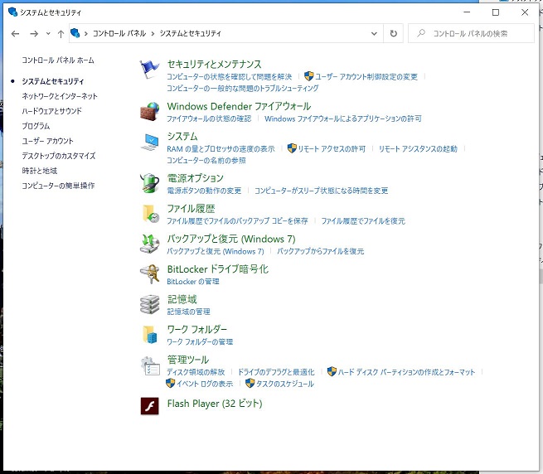543x474 pixels.
Task: Open Windows Defender ファイアウォール heading
Action: (239, 106)
